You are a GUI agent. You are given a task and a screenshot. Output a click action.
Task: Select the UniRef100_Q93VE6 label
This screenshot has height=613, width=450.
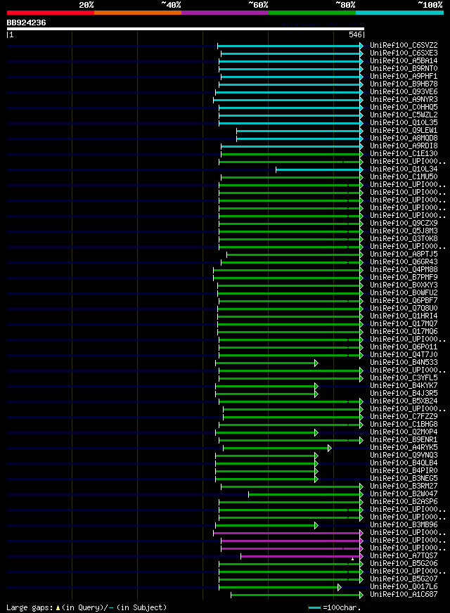(x=404, y=92)
